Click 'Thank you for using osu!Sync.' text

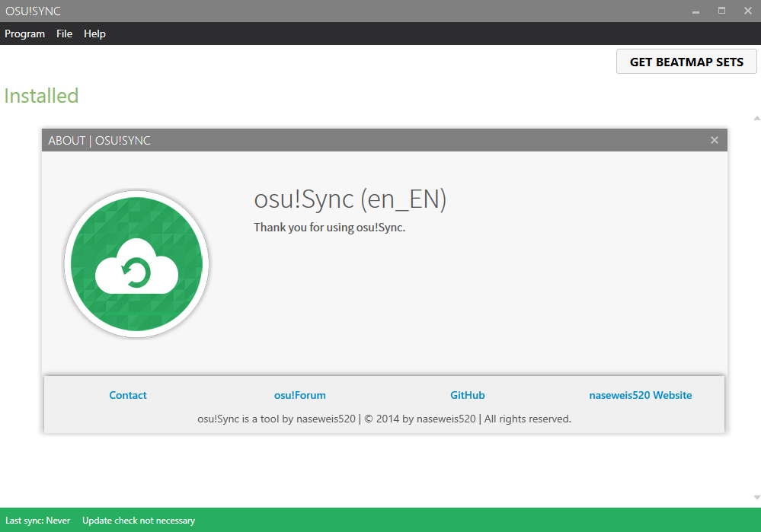(329, 228)
